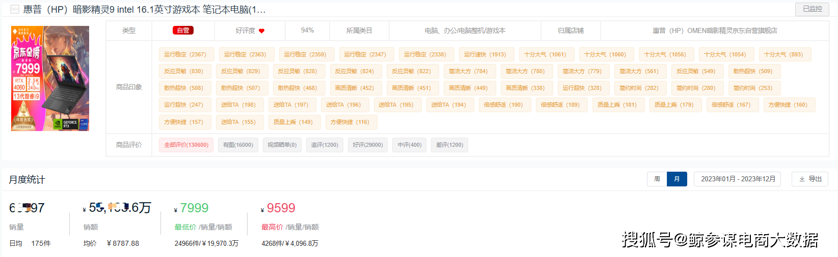Select the 全部评价(130600) filter
The height and width of the screenshot is (257, 838).
[x=186, y=145]
